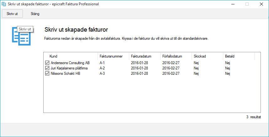Screen dimensions: 269x137
Task: Toggle the Juri Karjalainens plåtfirma checkbox
Action: tap(47, 68)
